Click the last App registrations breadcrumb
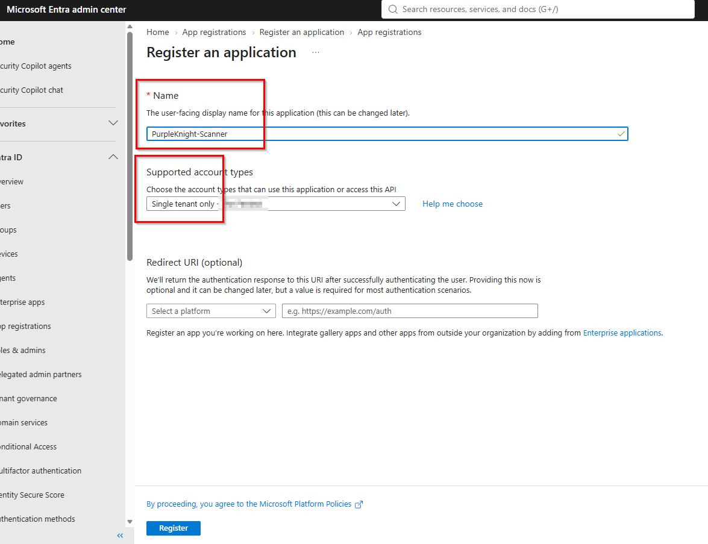Image resolution: width=708 pixels, height=544 pixels. 389,32
